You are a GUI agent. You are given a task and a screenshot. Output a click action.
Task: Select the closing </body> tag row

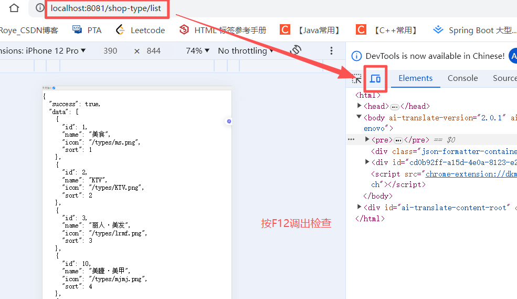[x=378, y=196]
